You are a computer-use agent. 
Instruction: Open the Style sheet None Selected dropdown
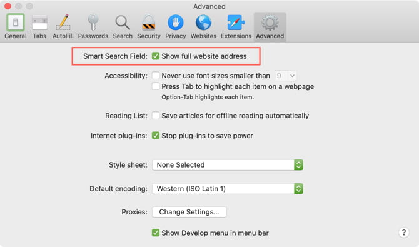[228, 165]
